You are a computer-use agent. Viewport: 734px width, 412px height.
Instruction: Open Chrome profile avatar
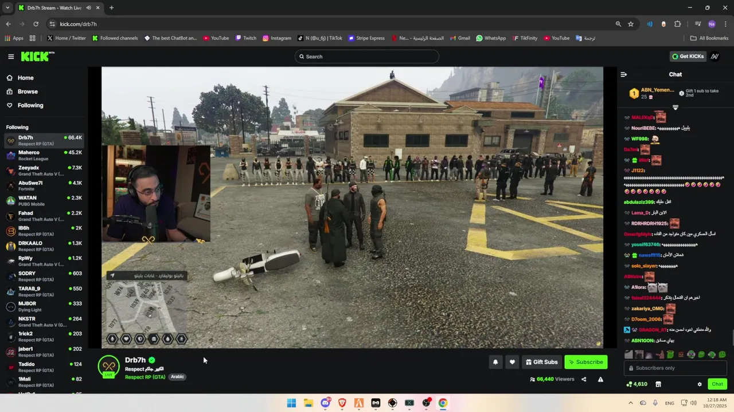pos(712,24)
